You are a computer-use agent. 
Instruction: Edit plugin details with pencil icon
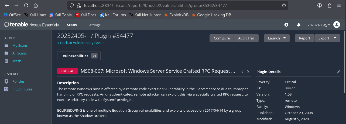tap(338, 72)
